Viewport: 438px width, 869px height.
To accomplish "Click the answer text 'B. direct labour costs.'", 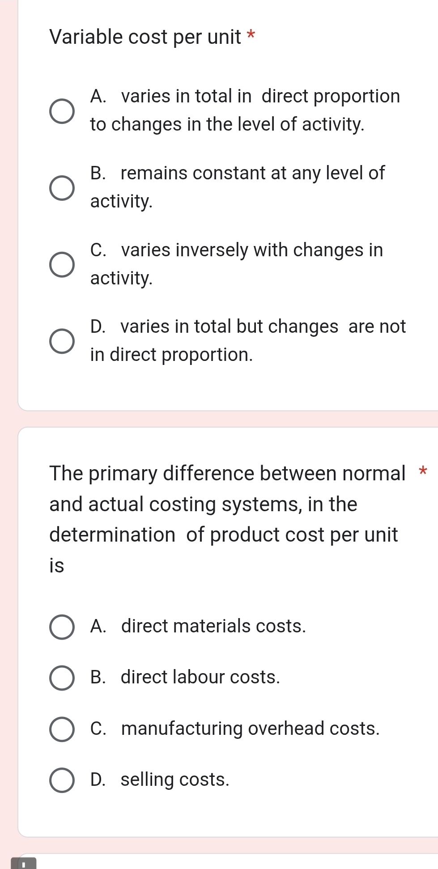I will pos(185,677).
